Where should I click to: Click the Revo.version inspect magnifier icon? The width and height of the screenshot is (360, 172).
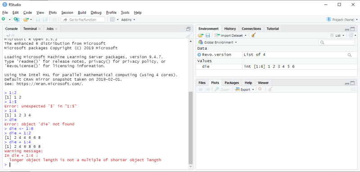pyautogui.click(x=350, y=55)
